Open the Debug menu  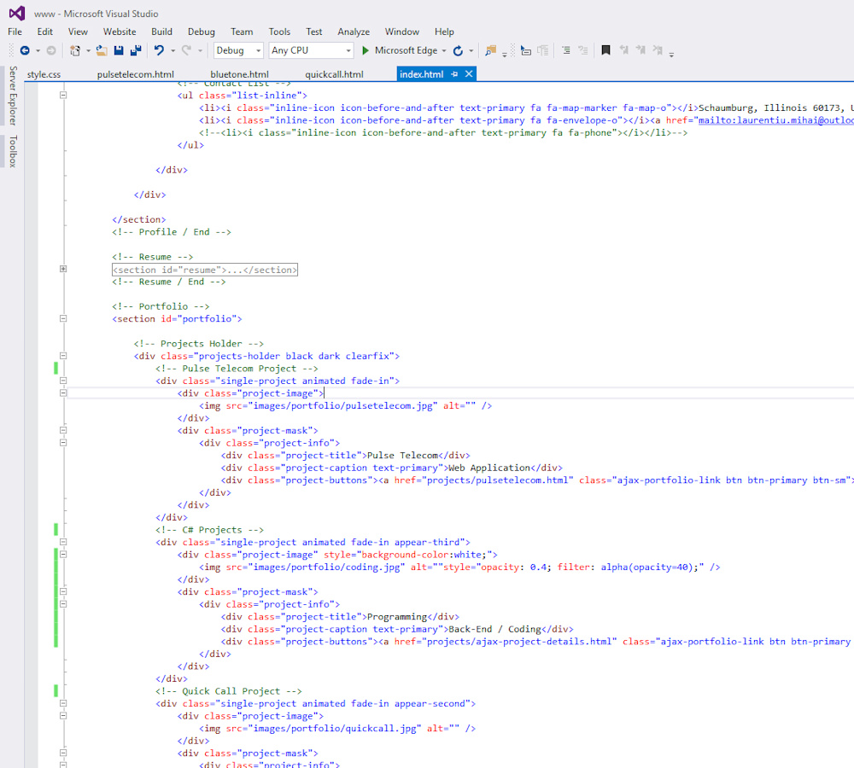click(202, 32)
